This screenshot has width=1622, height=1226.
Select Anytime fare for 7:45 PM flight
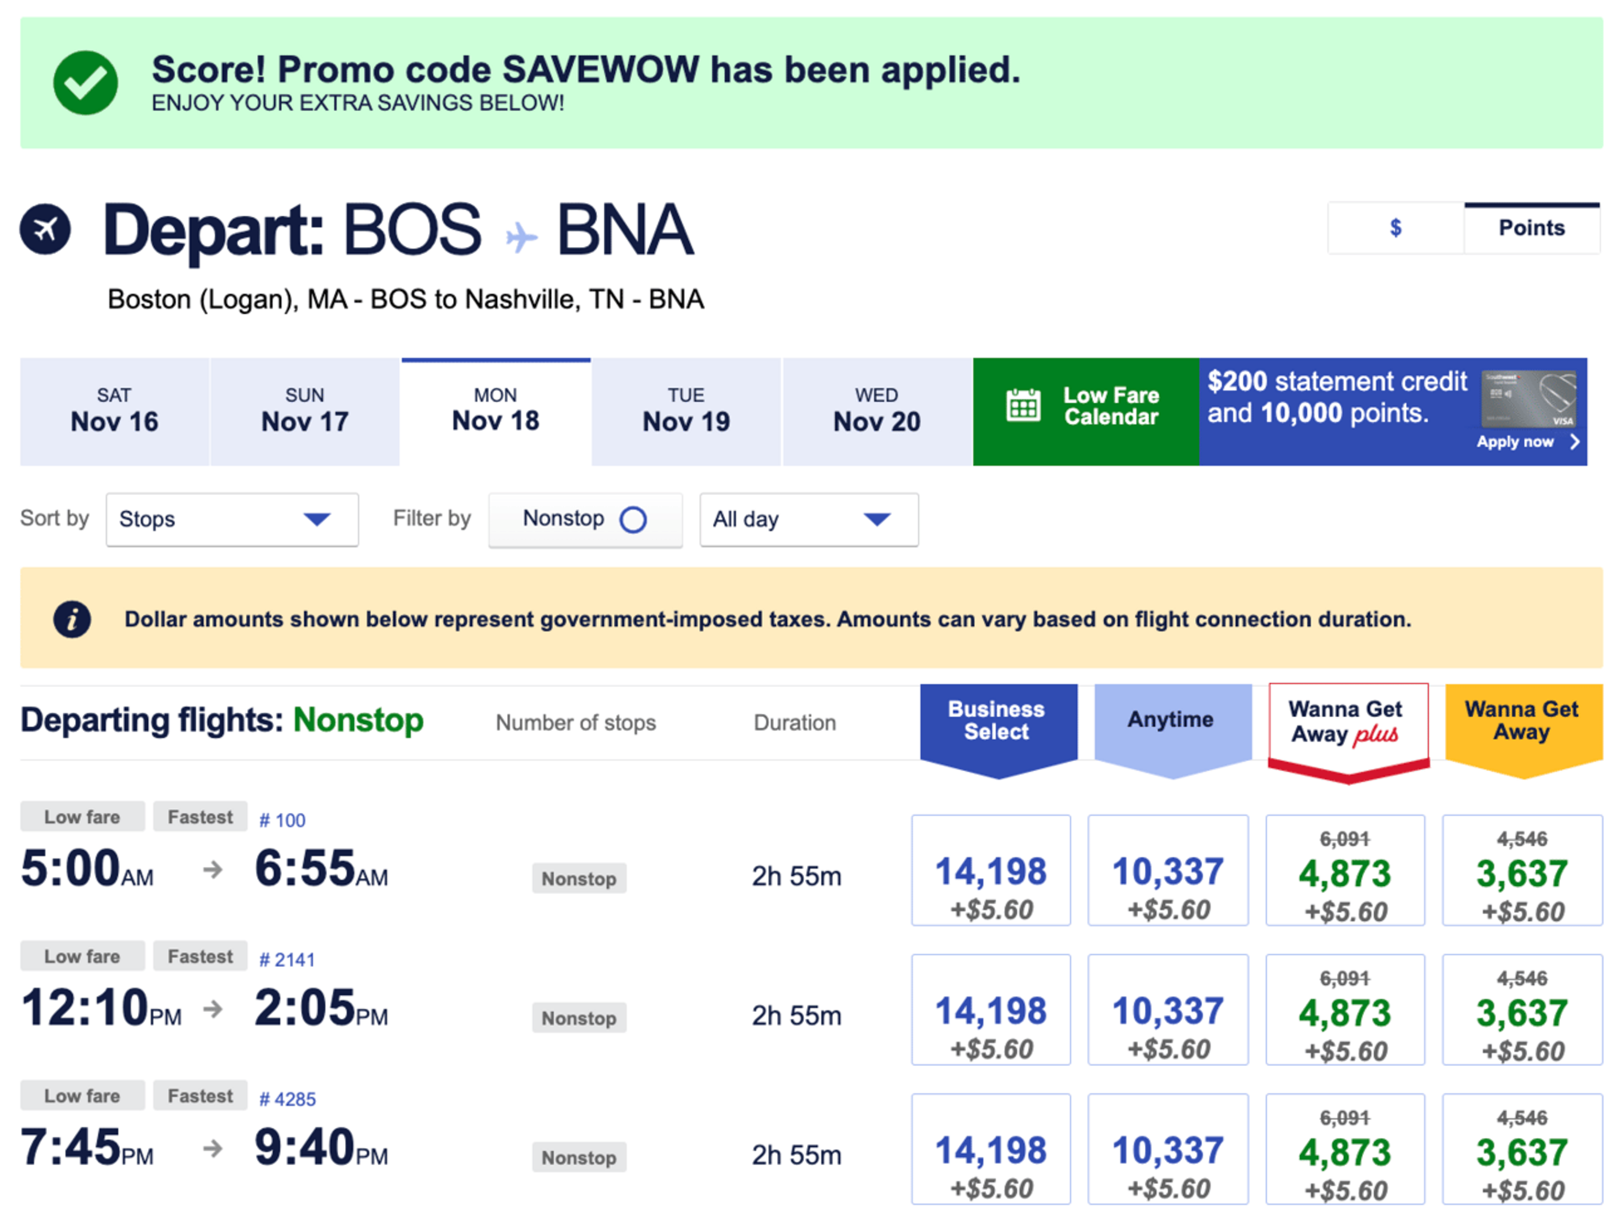click(x=1168, y=1149)
